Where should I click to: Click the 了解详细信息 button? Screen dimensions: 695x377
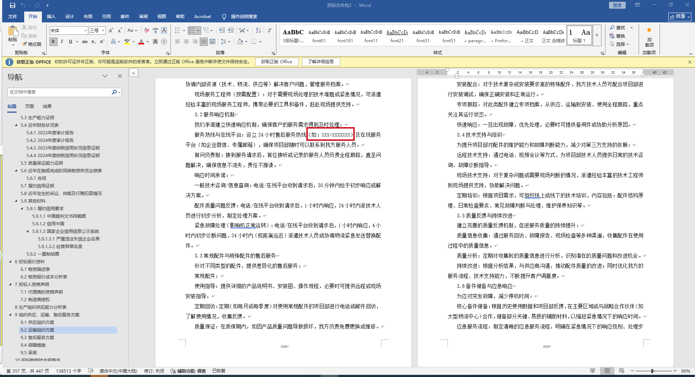pyautogui.click(x=321, y=62)
